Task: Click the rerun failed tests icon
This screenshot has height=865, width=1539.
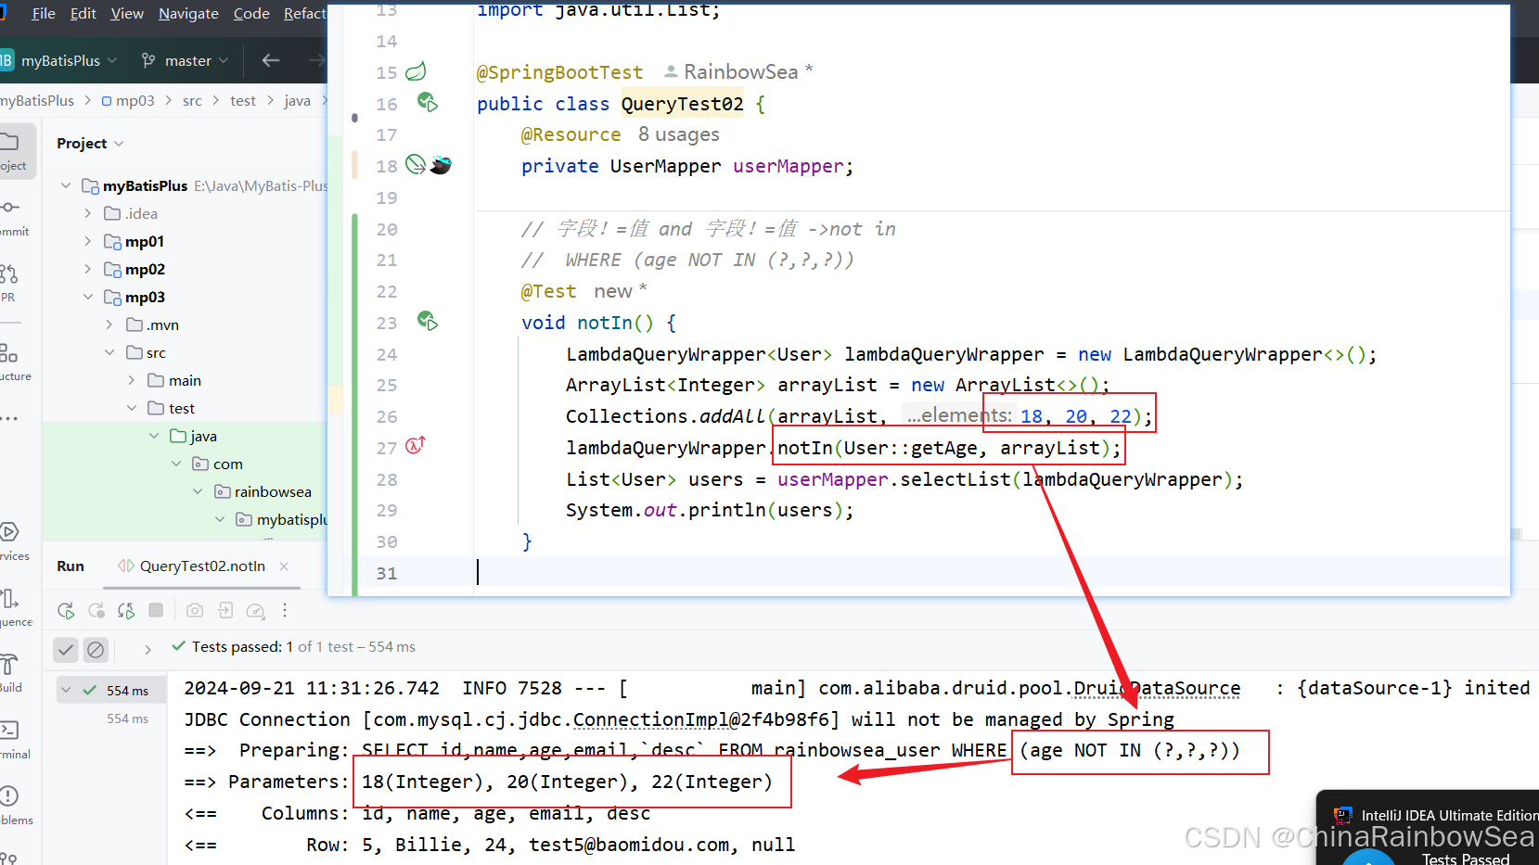Action: pos(96,610)
